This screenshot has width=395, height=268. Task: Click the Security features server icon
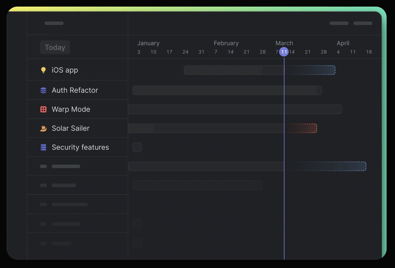click(43, 147)
